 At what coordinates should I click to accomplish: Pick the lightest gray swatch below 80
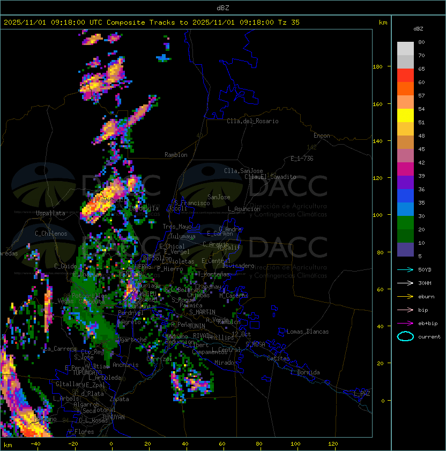405,49
